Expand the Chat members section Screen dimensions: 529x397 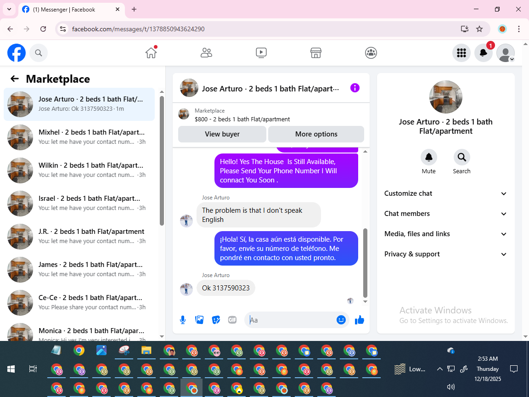click(446, 214)
